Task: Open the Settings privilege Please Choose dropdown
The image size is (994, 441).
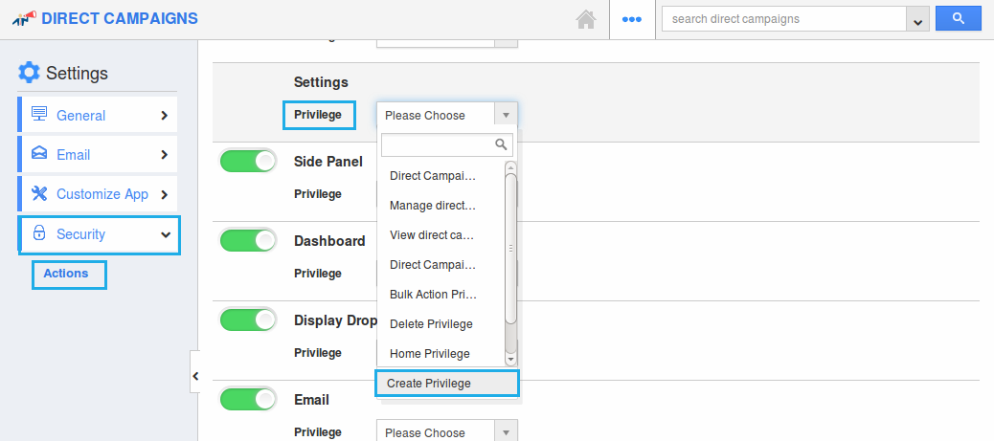Action: coord(446,116)
